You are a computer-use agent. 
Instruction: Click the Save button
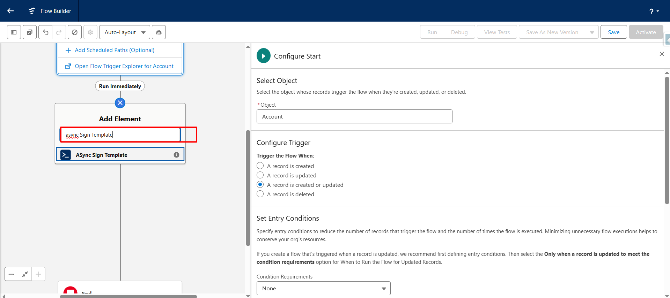pos(613,32)
